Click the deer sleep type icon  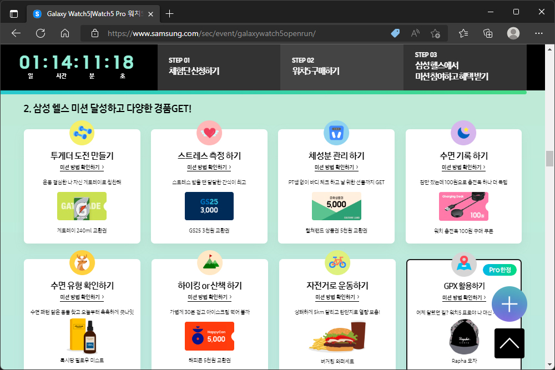point(82,262)
